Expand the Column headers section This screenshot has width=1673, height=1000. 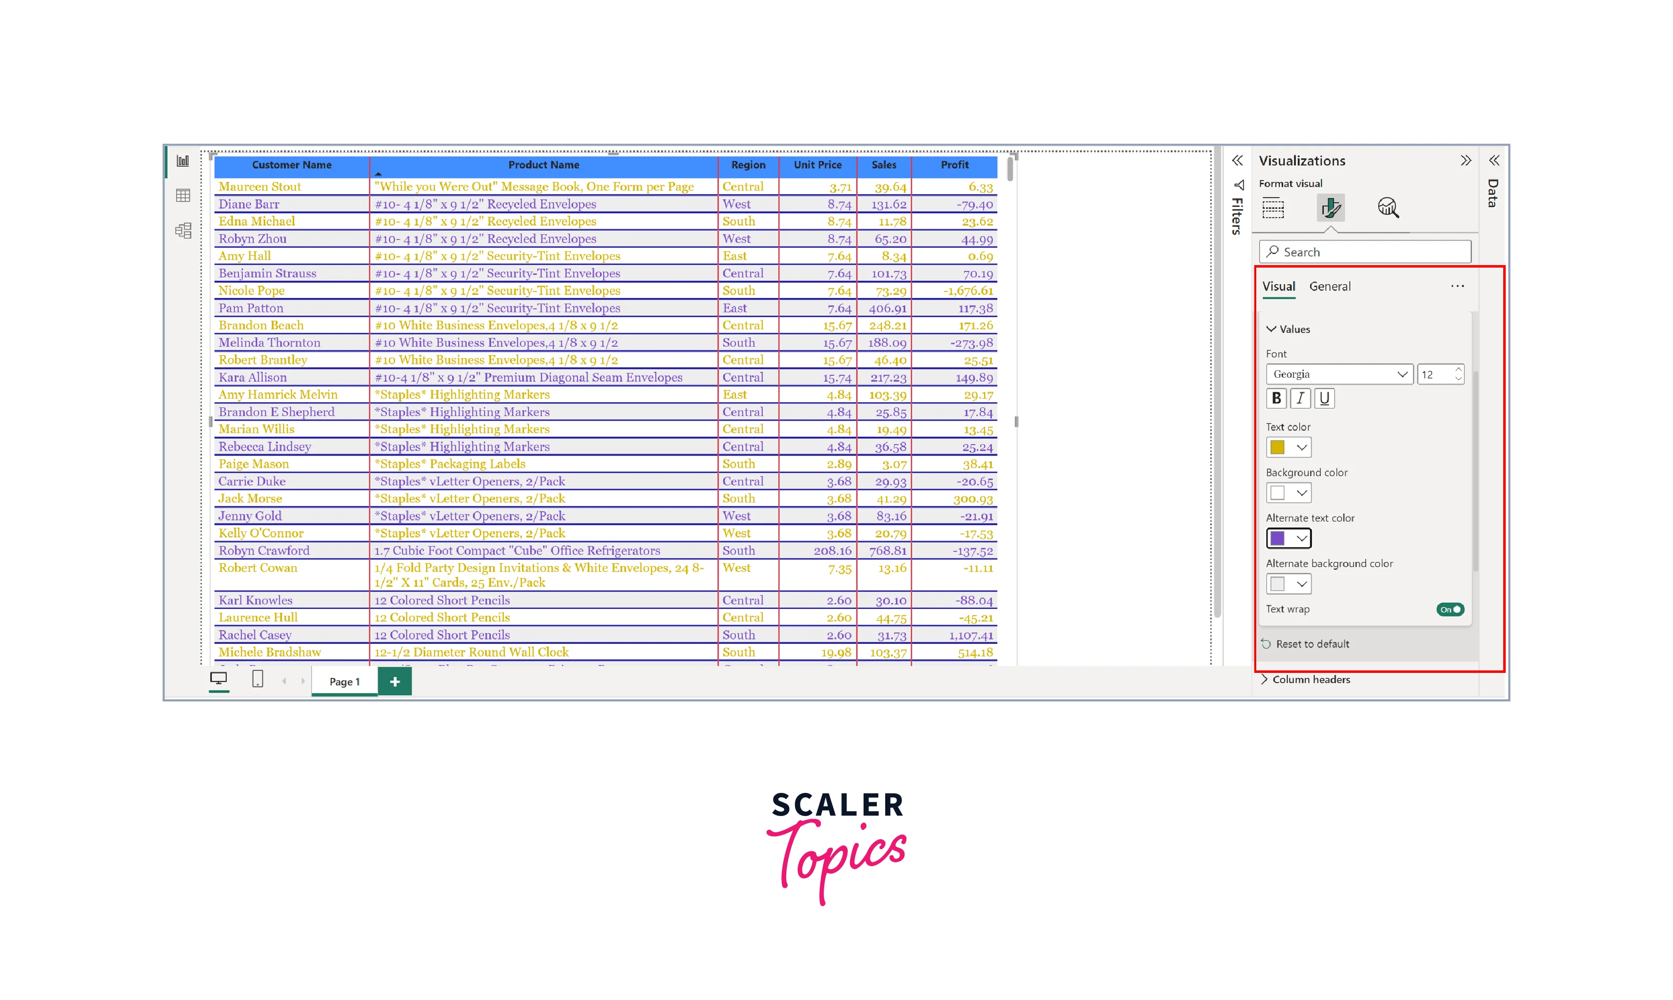point(1310,679)
